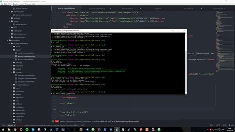This screenshot has height=132, width=235.
Task: Collapse the routing_components folder
Action: [x=10, y=44]
